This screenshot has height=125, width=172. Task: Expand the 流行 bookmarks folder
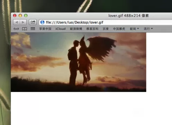pos(148,29)
